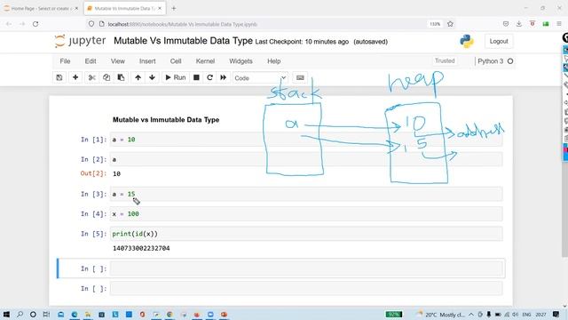
Task: Open the command palette keyboard icon
Action: click(300, 77)
